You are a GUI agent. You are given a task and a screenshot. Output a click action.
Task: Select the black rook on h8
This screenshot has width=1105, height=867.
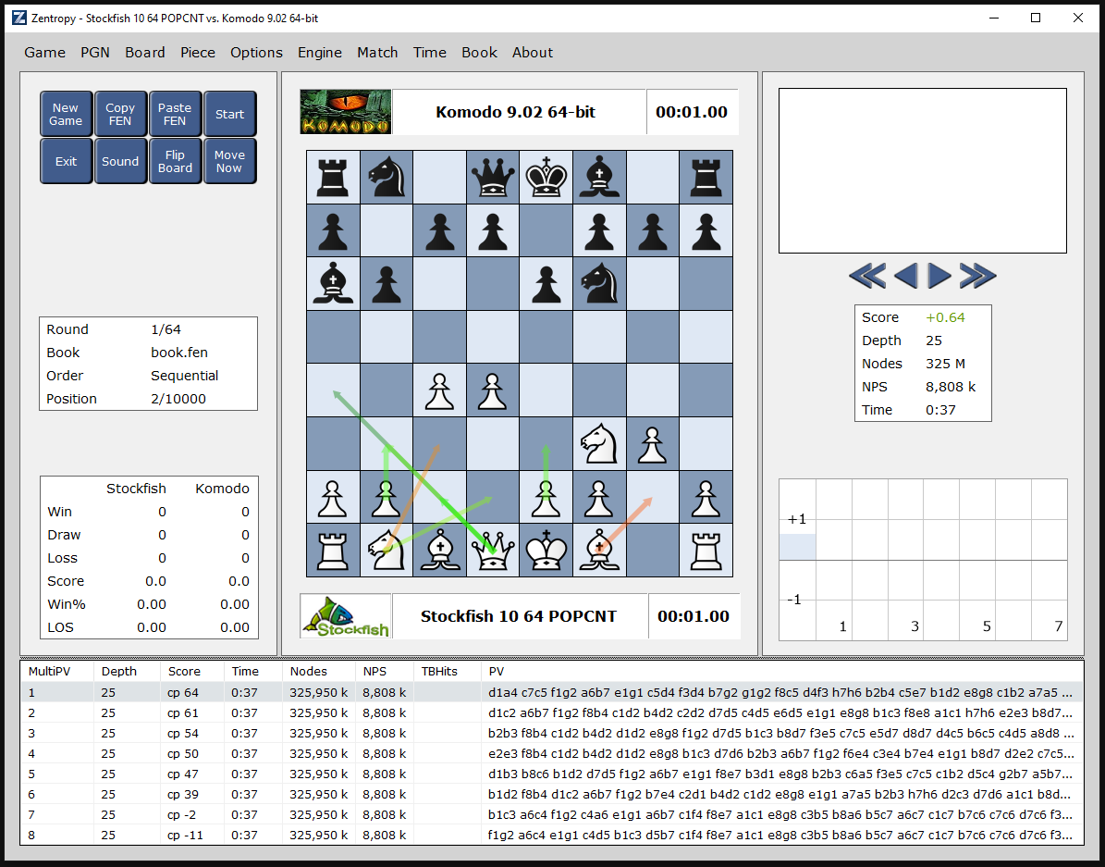(706, 177)
